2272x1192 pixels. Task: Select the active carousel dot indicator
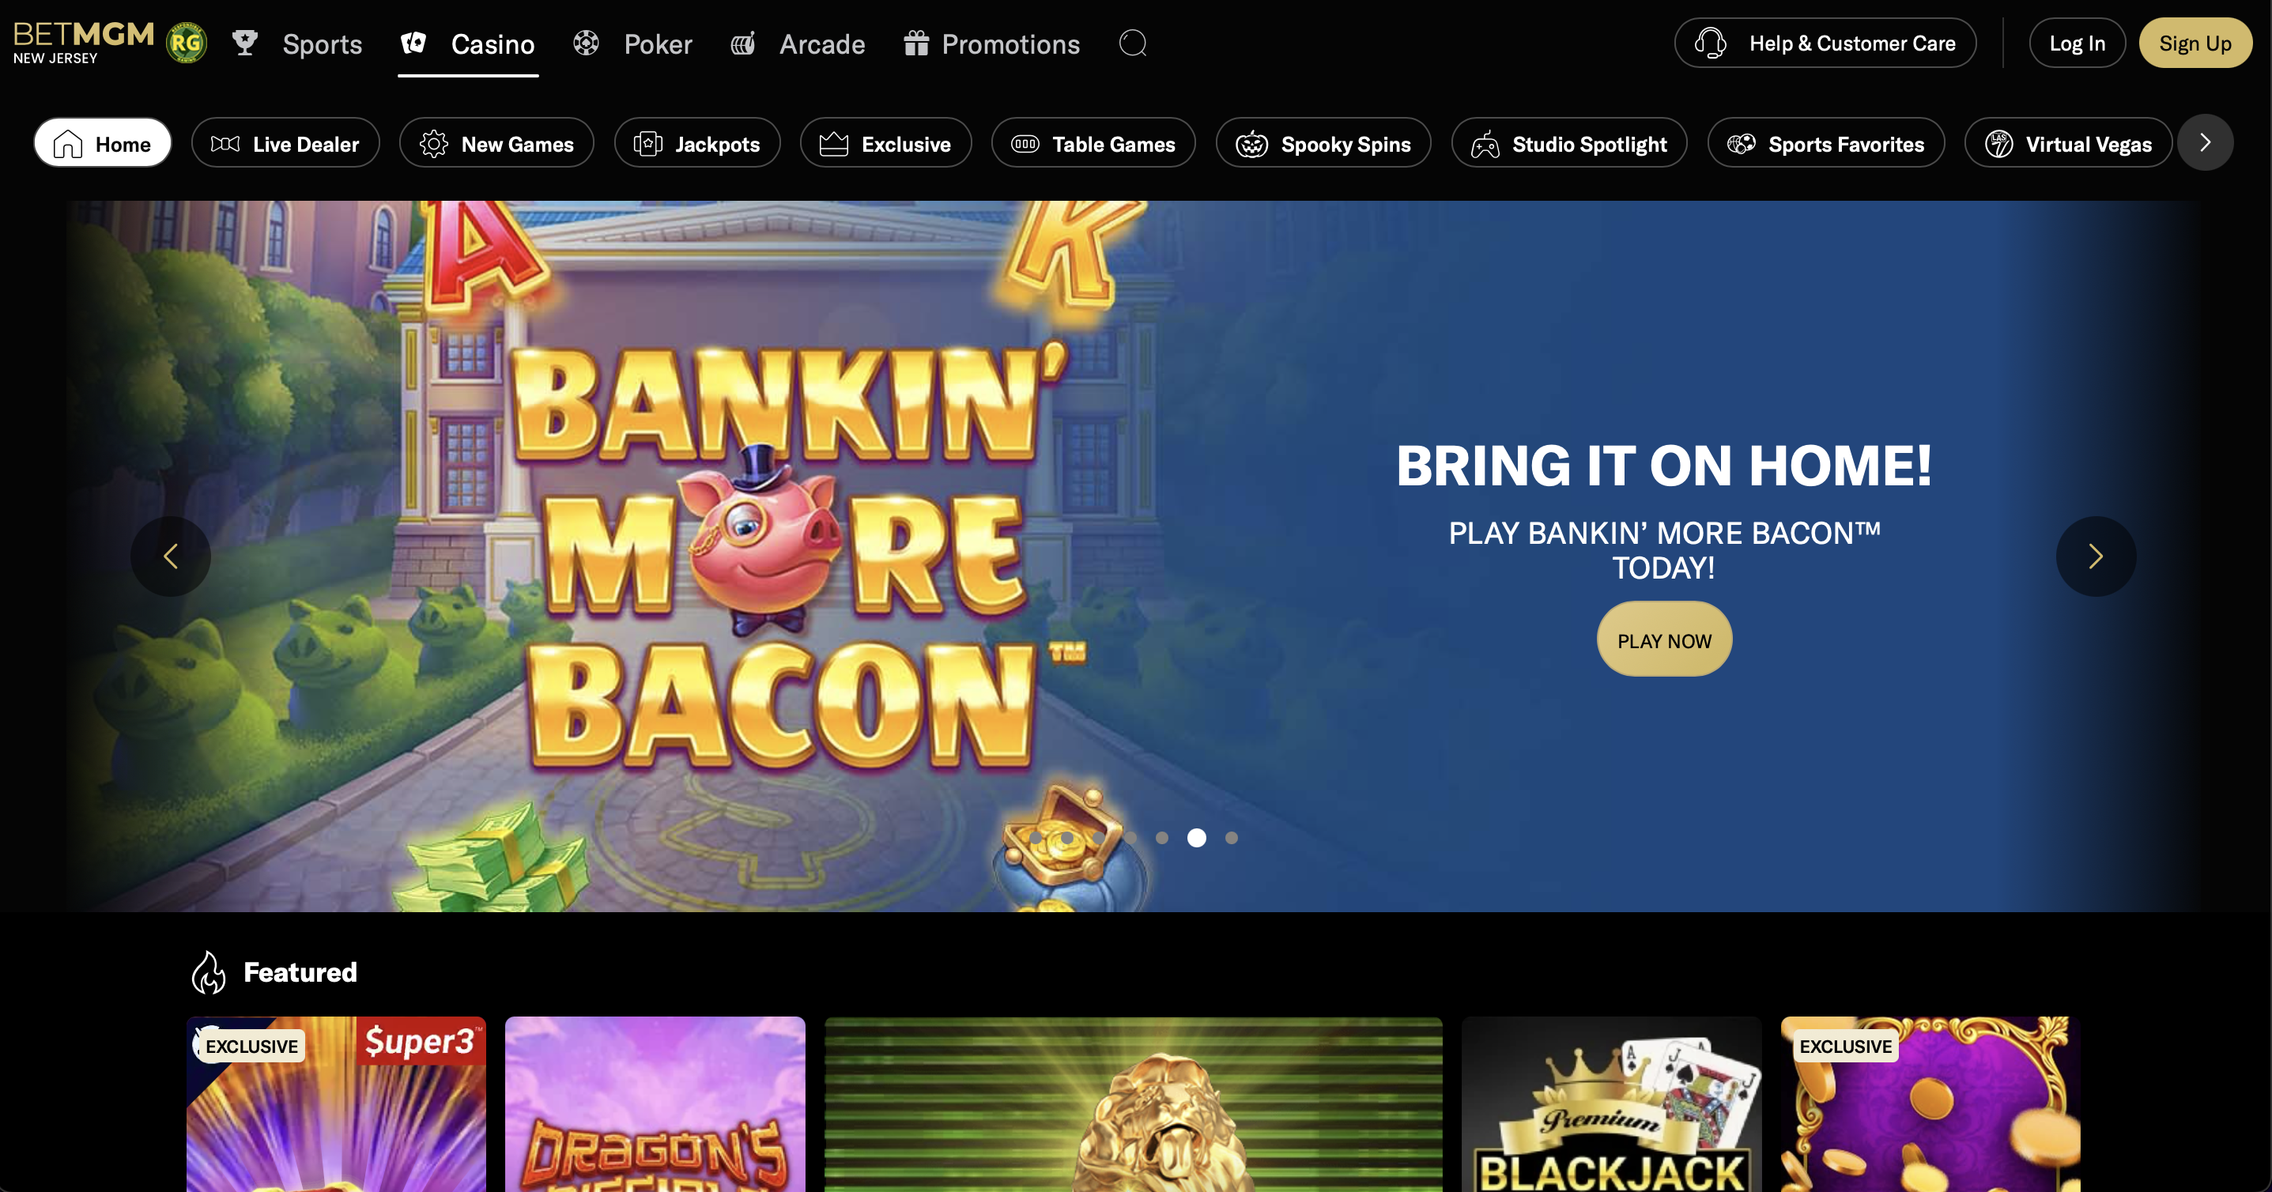click(1196, 838)
